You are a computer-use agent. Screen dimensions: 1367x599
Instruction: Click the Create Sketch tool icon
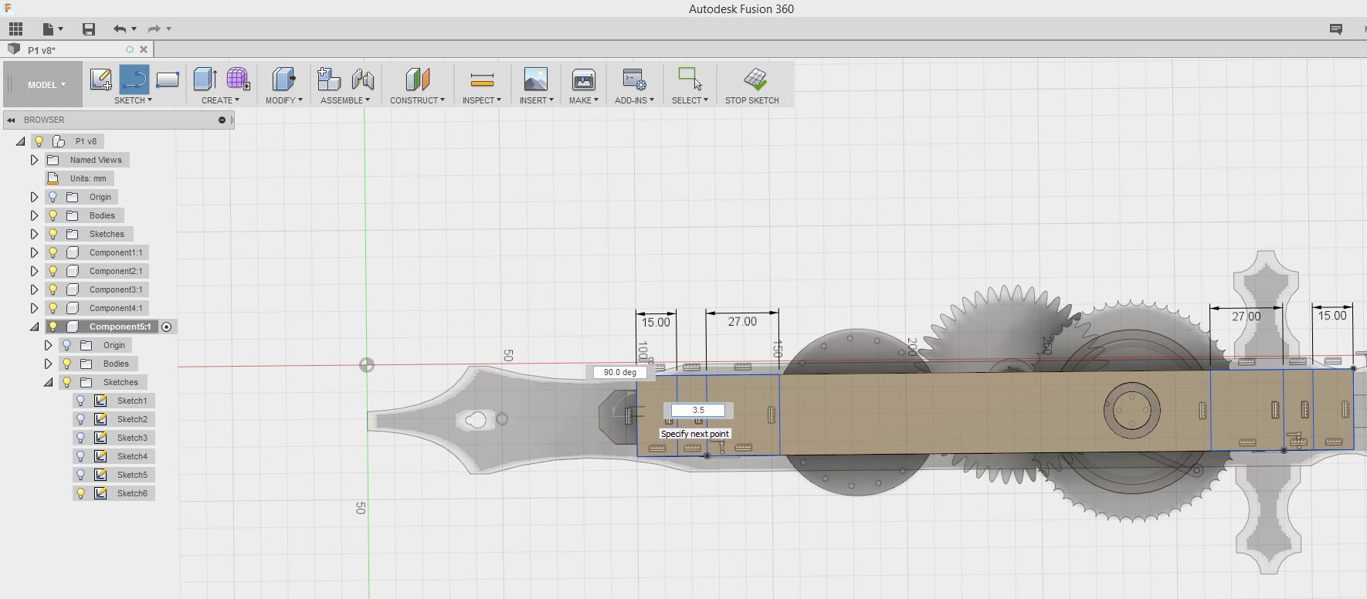tap(100, 80)
